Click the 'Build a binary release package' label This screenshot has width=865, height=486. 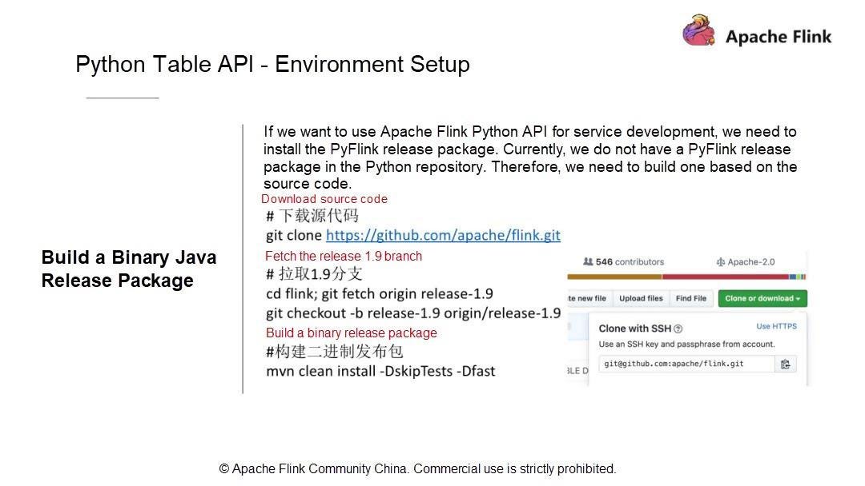(x=352, y=333)
